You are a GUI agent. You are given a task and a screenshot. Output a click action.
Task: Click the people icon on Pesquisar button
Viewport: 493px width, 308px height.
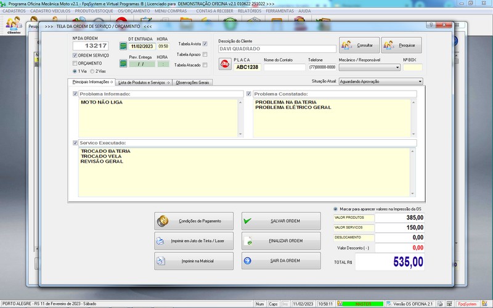[x=389, y=45]
